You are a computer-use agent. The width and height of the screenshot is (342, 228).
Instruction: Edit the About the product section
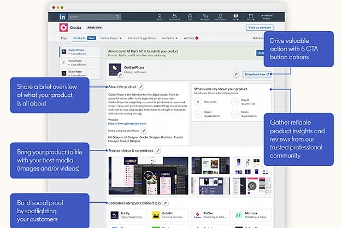pos(141,86)
